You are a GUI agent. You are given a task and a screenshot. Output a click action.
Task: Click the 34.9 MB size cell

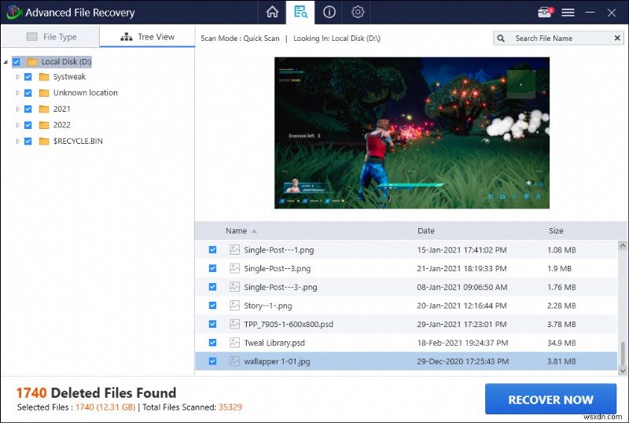click(x=561, y=343)
